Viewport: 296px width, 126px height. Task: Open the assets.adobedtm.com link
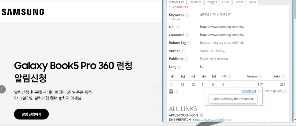(214, 119)
